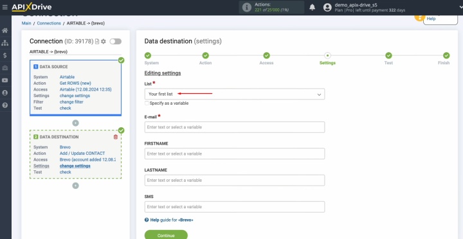The image size is (463, 239).
Task: Open connection settings gear icon
Action: [x=104, y=42]
